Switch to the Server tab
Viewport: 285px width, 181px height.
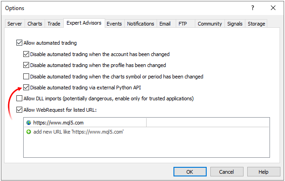(15, 24)
